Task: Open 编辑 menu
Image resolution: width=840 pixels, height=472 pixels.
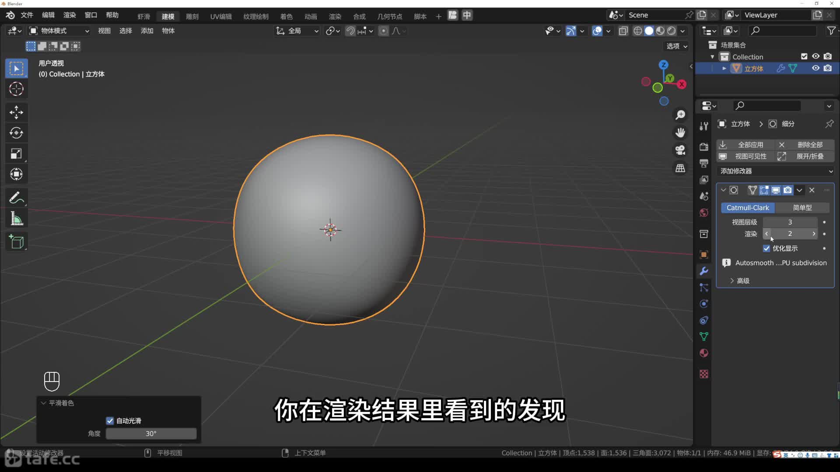Action: pos(48,15)
